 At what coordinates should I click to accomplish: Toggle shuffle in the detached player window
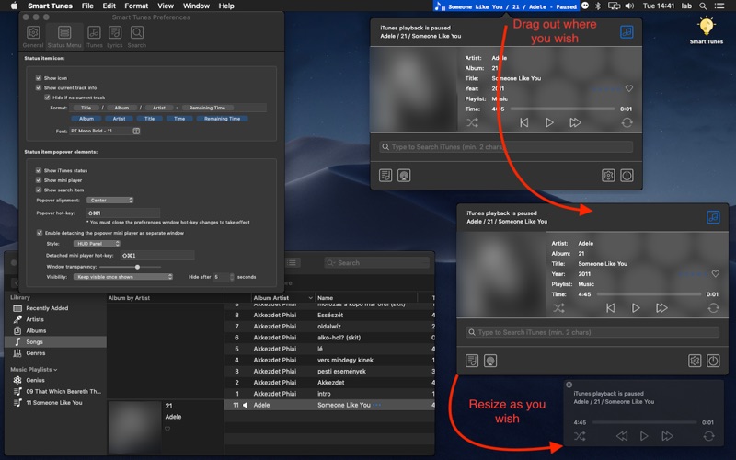558,308
